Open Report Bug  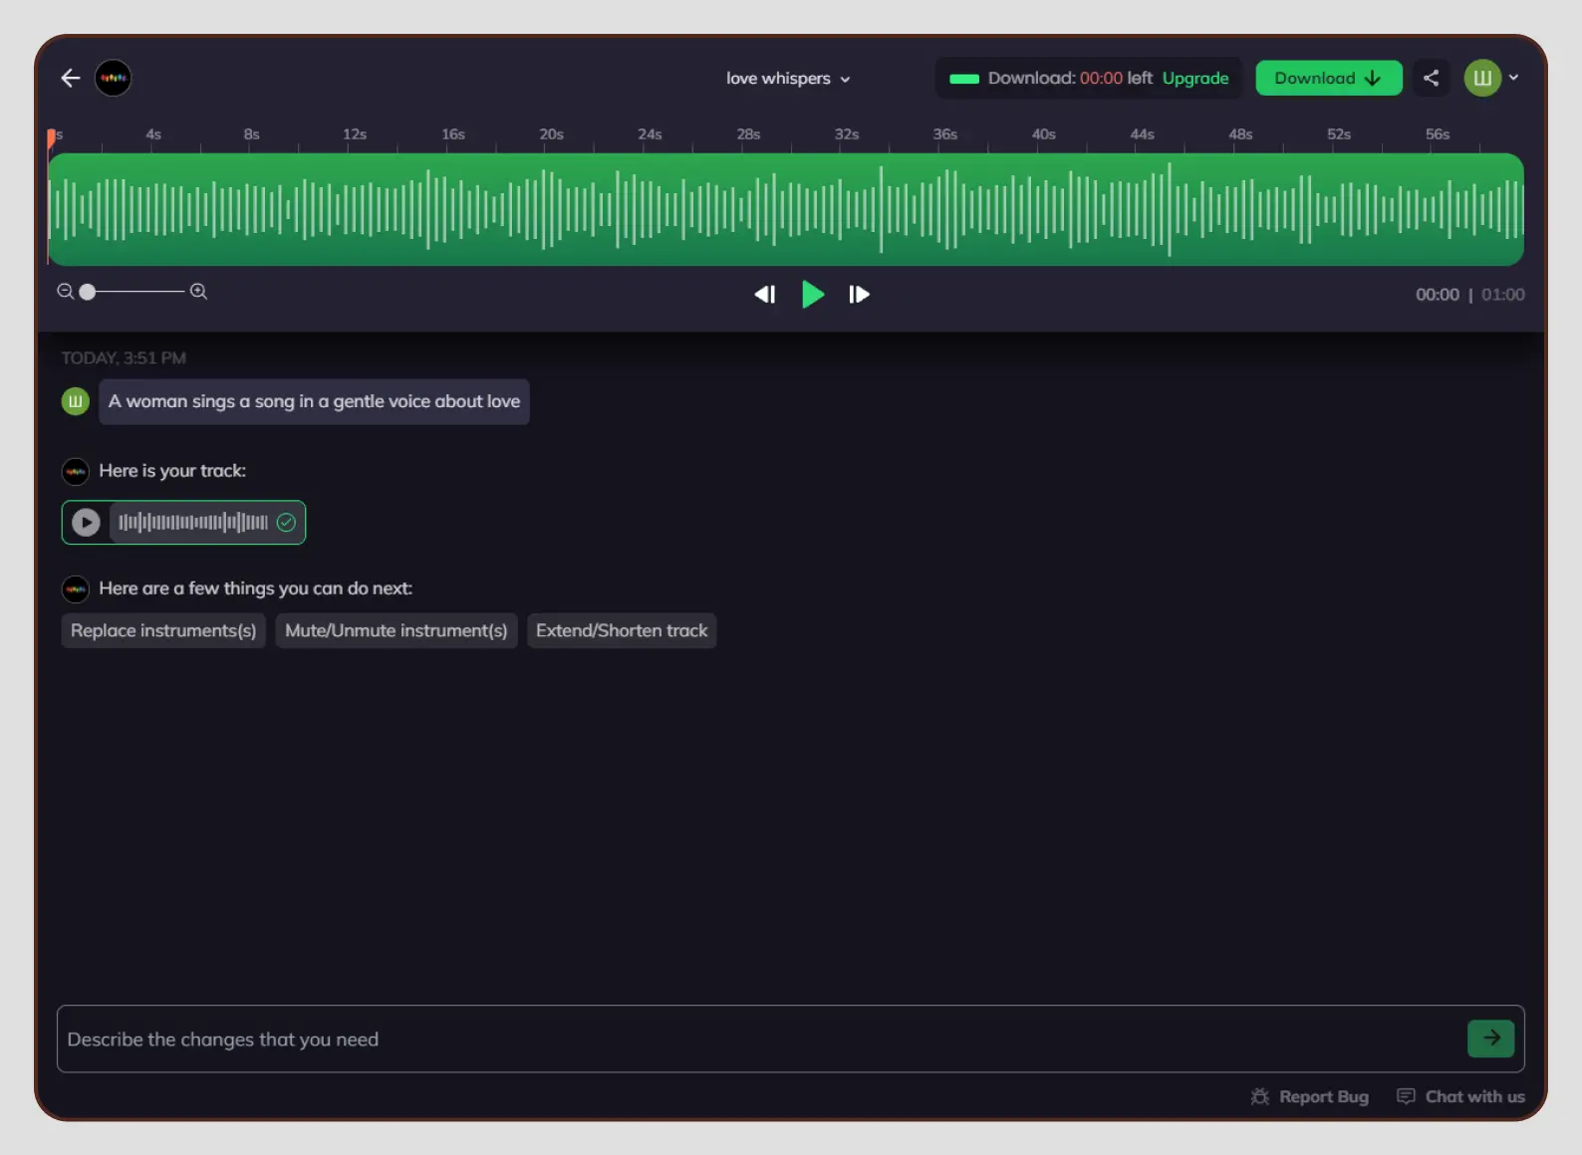1310,1096
